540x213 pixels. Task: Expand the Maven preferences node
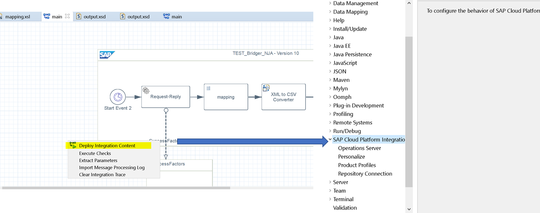(x=330, y=80)
